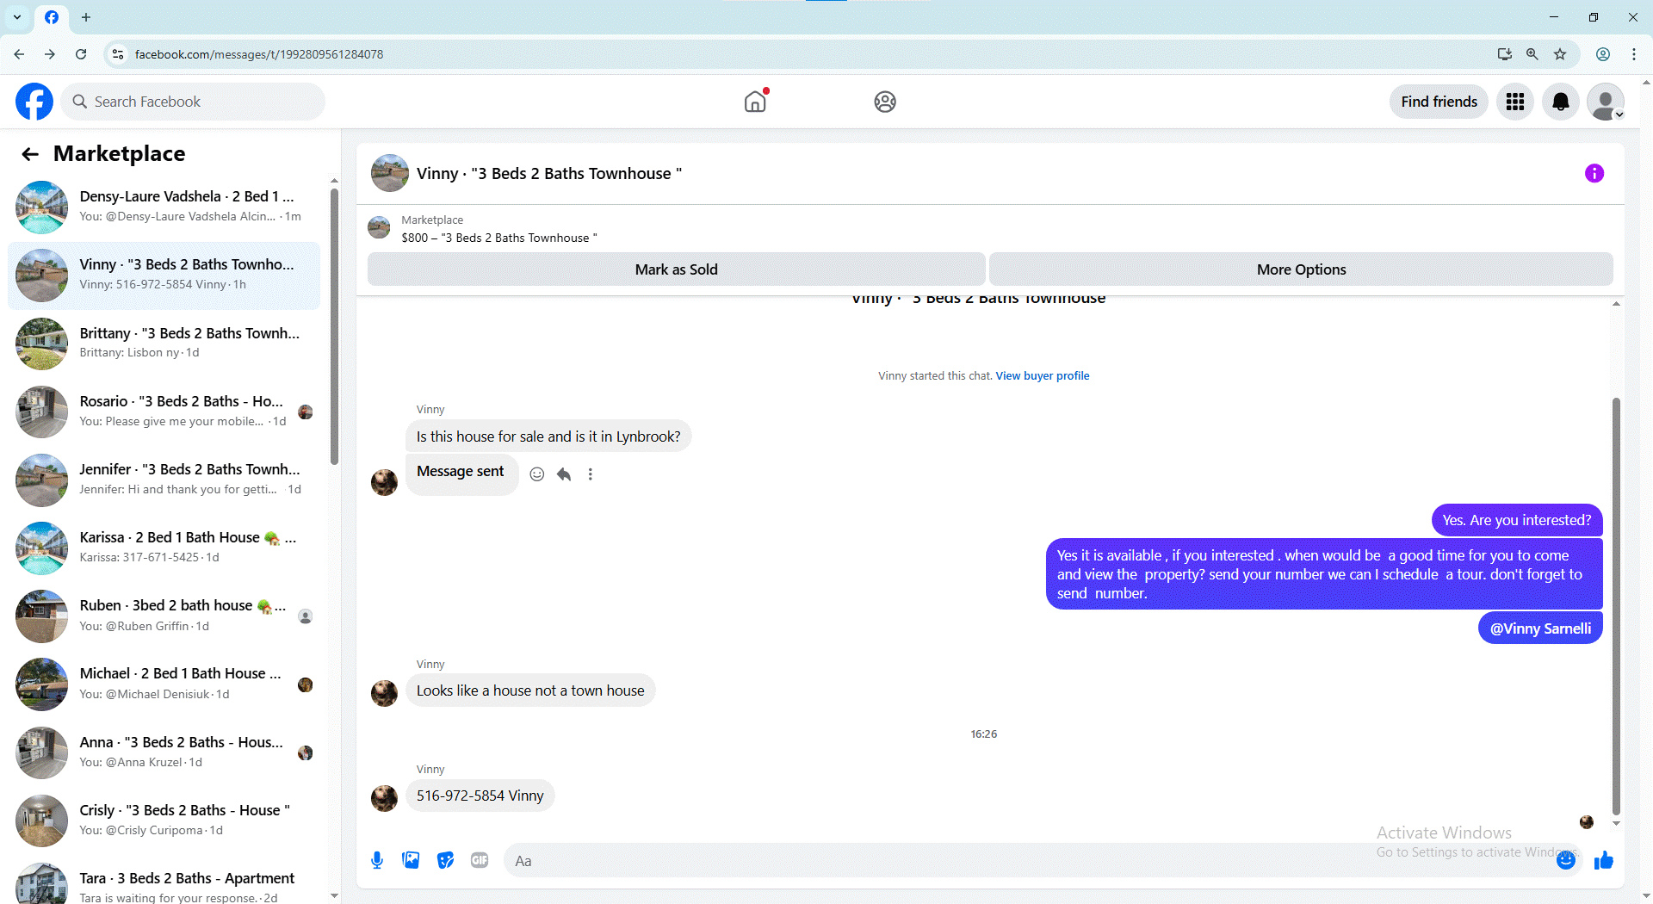
Task: Click the Find friends button
Action: (x=1439, y=102)
